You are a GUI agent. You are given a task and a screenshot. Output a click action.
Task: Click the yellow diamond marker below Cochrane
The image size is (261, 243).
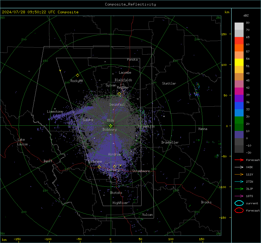99,167
